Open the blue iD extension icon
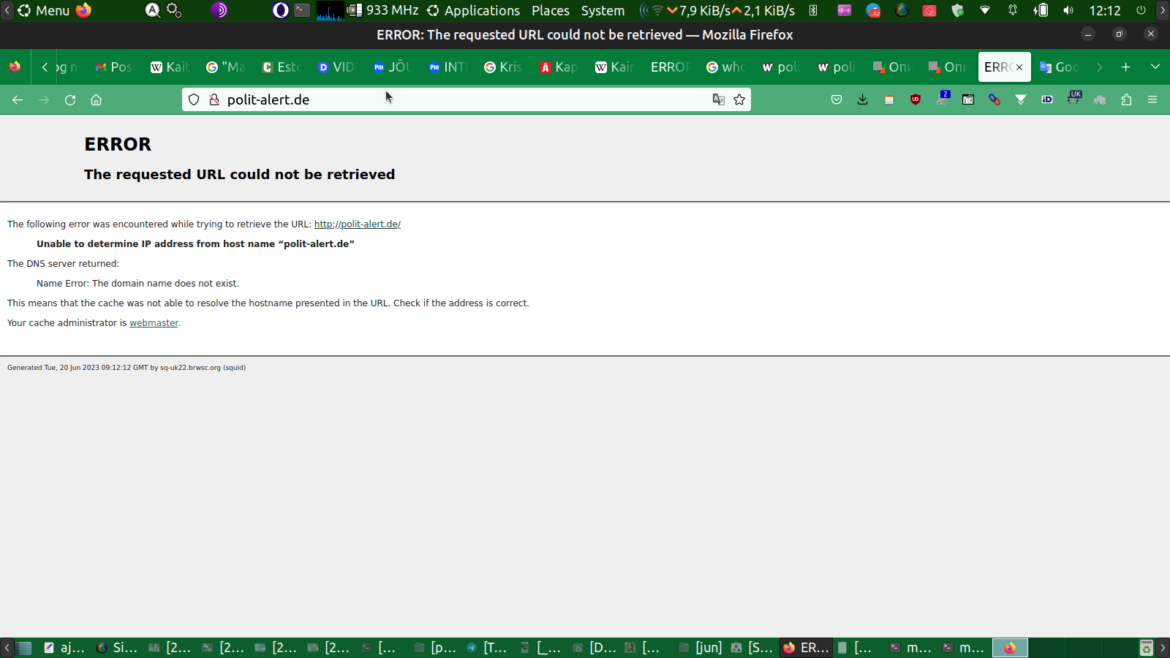Viewport: 1170px width, 658px height. tap(1047, 99)
